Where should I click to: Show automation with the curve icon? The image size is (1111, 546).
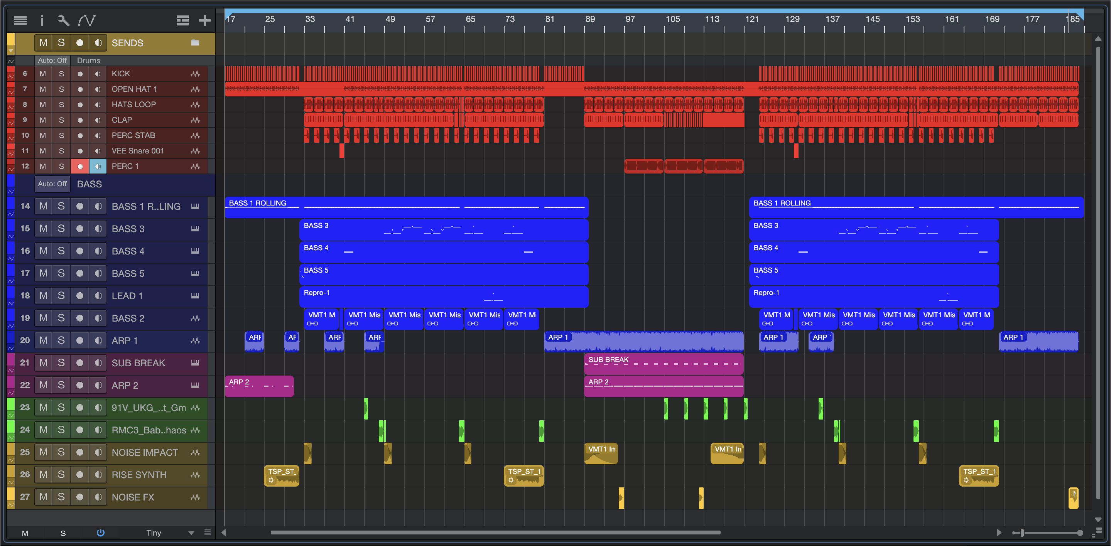pyautogui.click(x=87, y=20)
